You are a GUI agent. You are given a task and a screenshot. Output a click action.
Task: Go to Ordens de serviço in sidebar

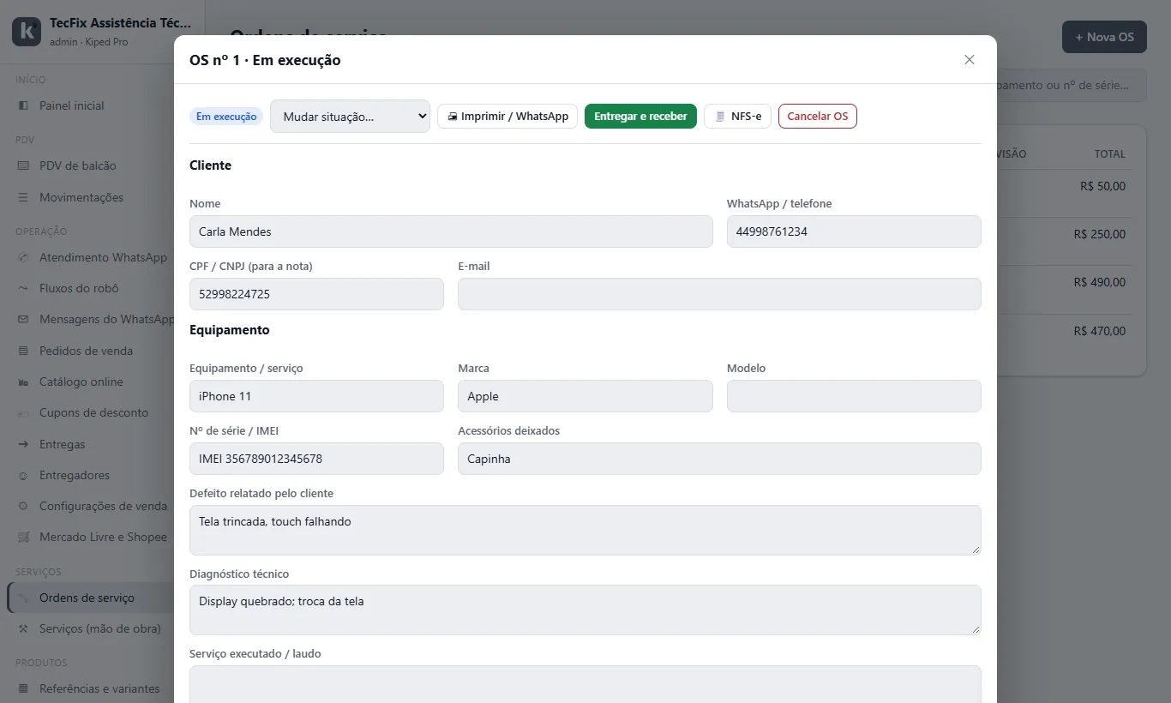(x=89, y=598)
